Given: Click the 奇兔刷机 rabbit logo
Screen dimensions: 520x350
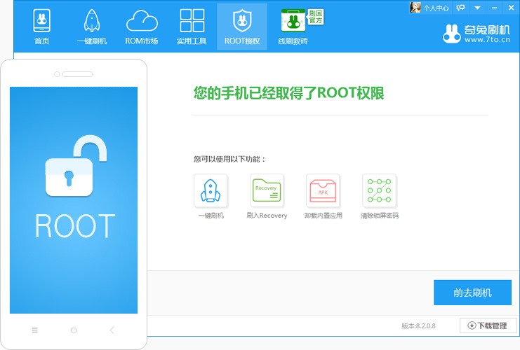Looking at the screenshot, I should tap(452, 34).
